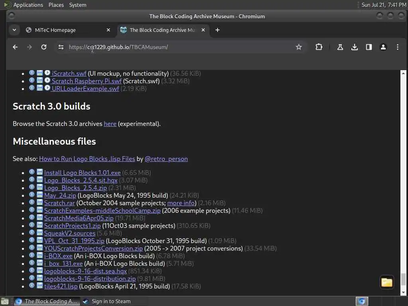
Task: Open How to Run Logo Blocks .lisp Files
Action: [x=87, y=159]
